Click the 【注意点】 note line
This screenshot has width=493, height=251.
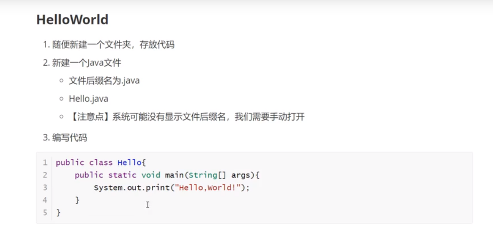coord(187,117)
